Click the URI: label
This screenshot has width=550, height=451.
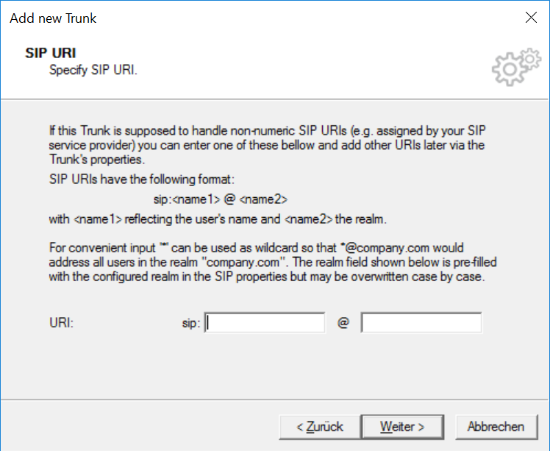pos(61,322)
